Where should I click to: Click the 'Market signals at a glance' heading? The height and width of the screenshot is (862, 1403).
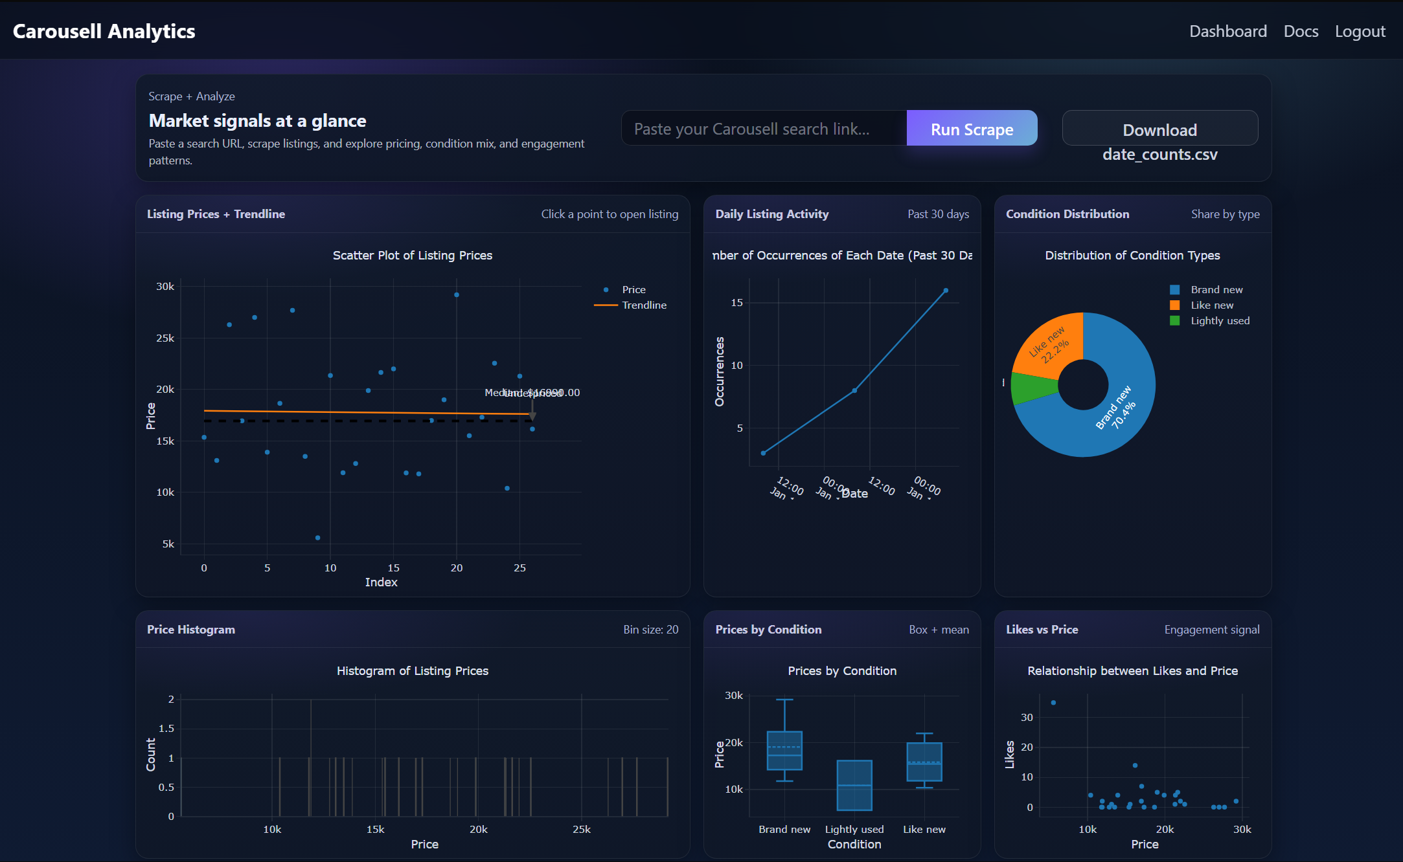click(257, 121)
